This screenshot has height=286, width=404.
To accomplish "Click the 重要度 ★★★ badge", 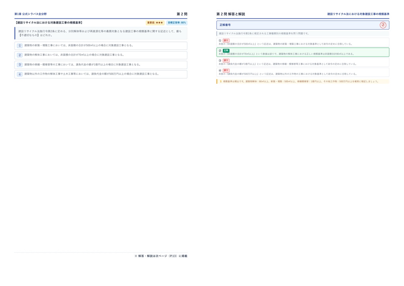I will click(x=155, y=23).
